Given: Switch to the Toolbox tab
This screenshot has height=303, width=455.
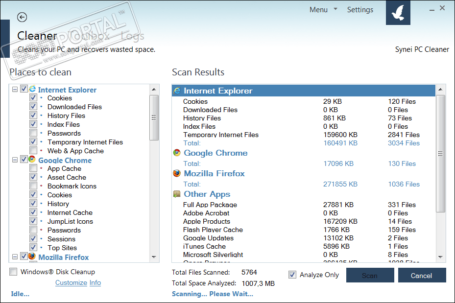Looking at the screenshot, I should (x=90, y=36).
